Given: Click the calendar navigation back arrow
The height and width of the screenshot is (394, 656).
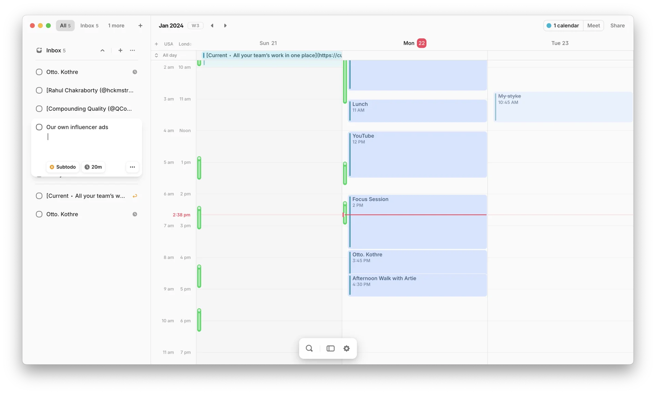Looking at the screenshot, I should tap(212, 25).
